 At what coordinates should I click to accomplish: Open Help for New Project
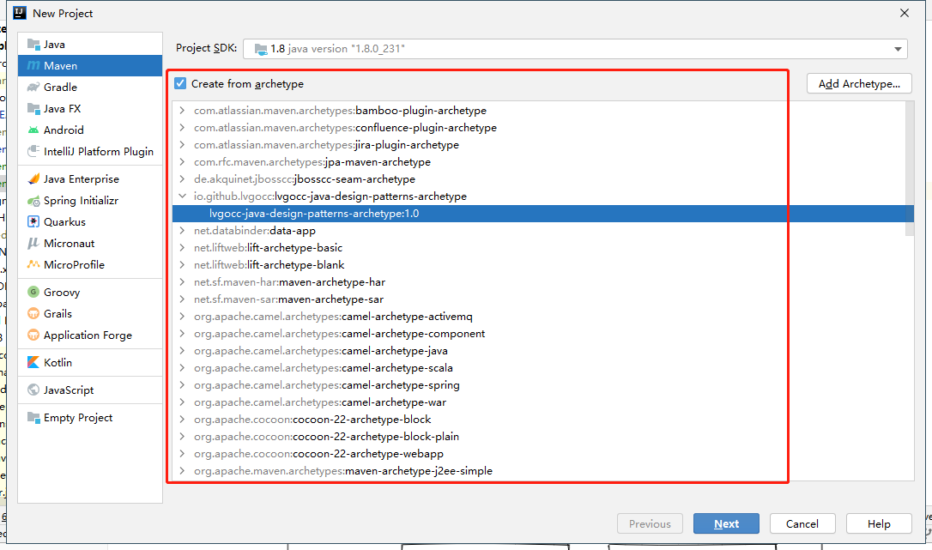pyautogui.click(x=879, y=524)
